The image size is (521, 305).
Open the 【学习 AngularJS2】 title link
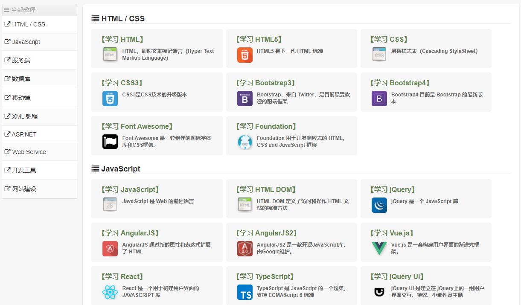click(266, 233)
